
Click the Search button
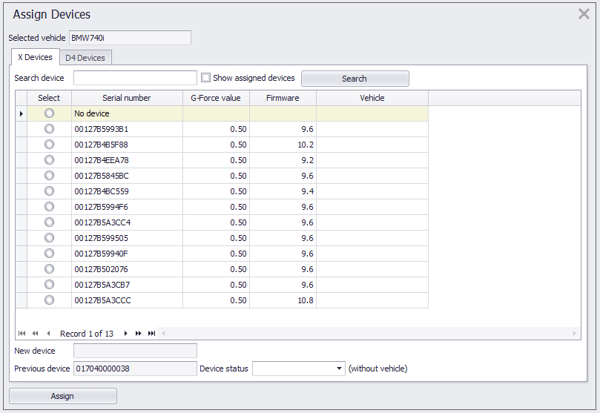355,79
